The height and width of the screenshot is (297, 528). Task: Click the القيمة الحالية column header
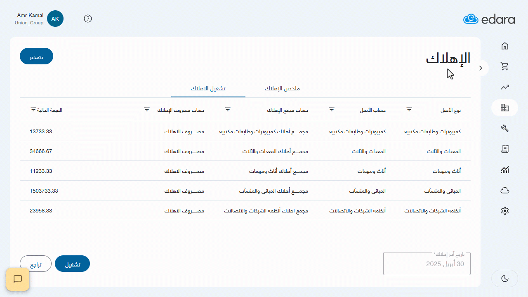coord(50,110)
